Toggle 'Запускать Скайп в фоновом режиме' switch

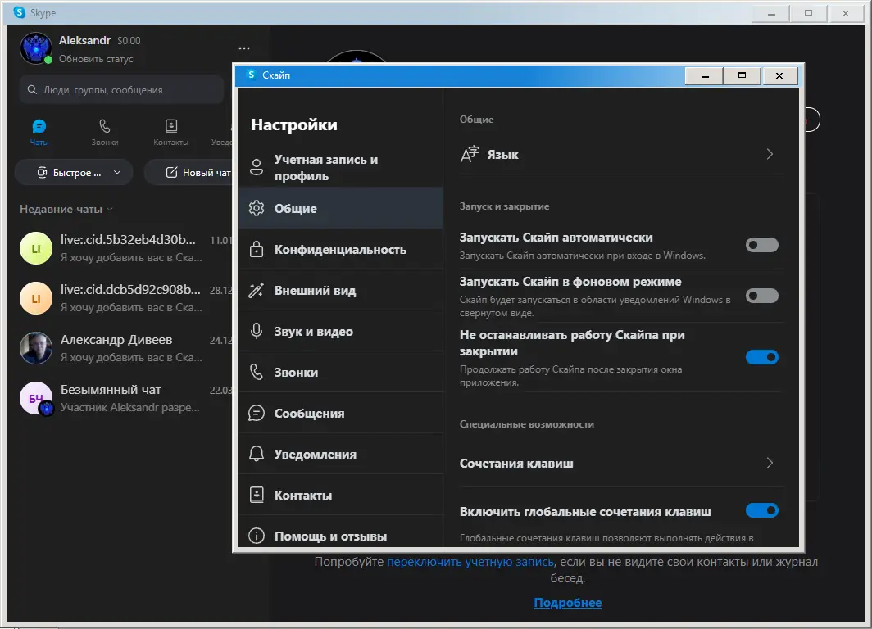[x=762, y=296]
